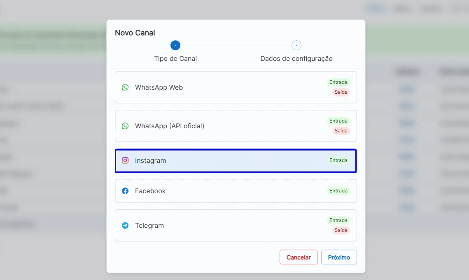Viewport: 469px width, 280px height.
Task: Click the Saída badge on WhatsApp API oficial
Action: pyautogui.click(x=341, y=131)
